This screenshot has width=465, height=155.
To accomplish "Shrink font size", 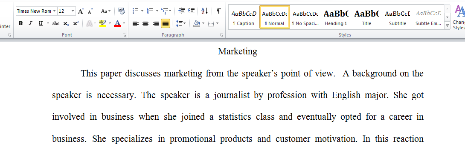I will [90, 11].
